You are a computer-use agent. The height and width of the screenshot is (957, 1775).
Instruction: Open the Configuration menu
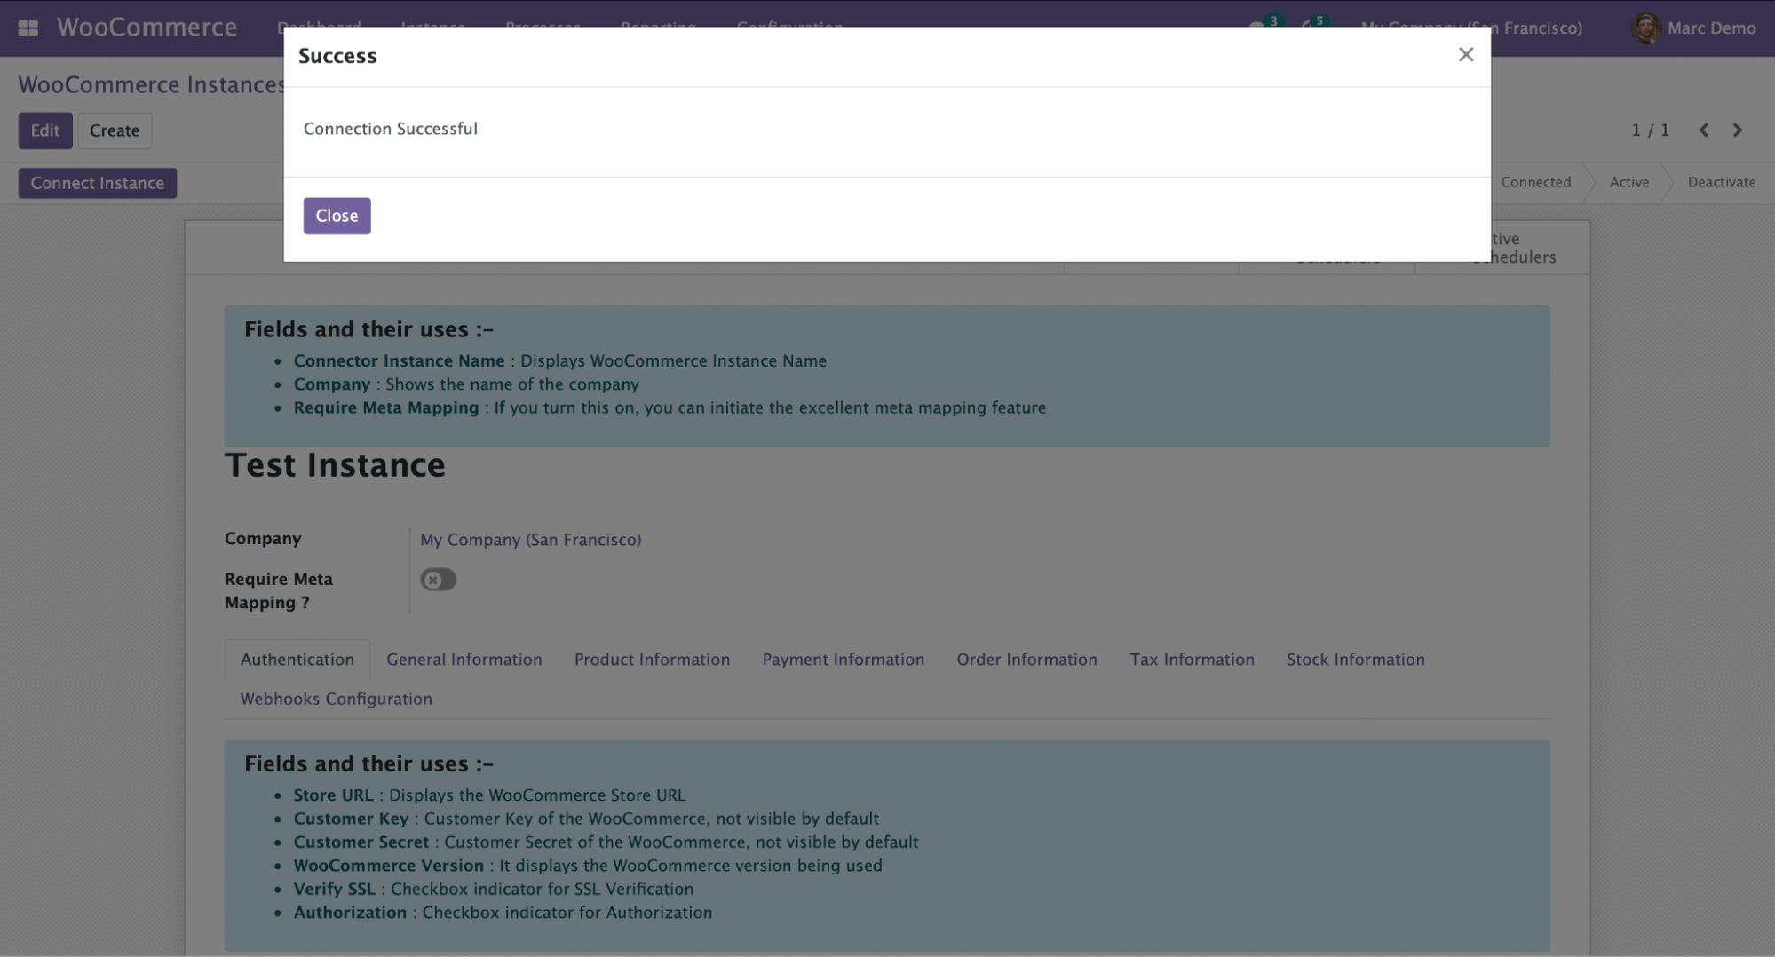pos(788,28)
